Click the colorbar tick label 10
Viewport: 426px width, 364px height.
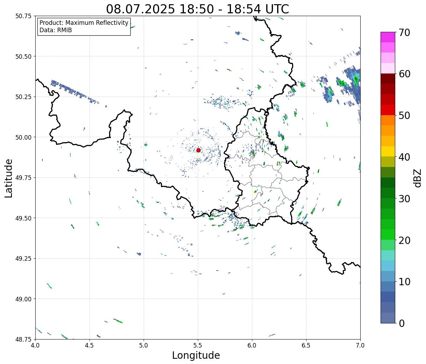tap(404, 281)
